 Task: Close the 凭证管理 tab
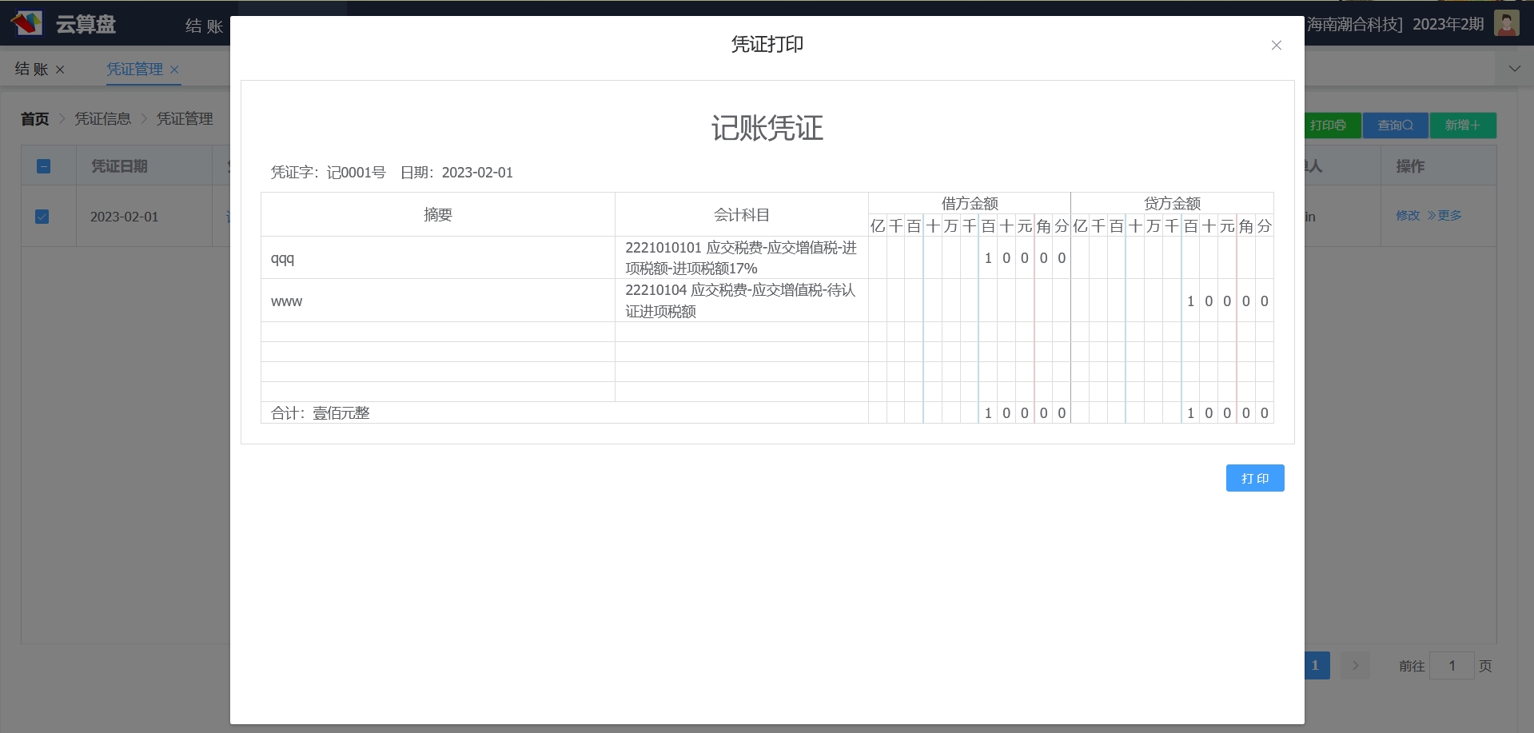pyautogui.click(x=174, y=70)
